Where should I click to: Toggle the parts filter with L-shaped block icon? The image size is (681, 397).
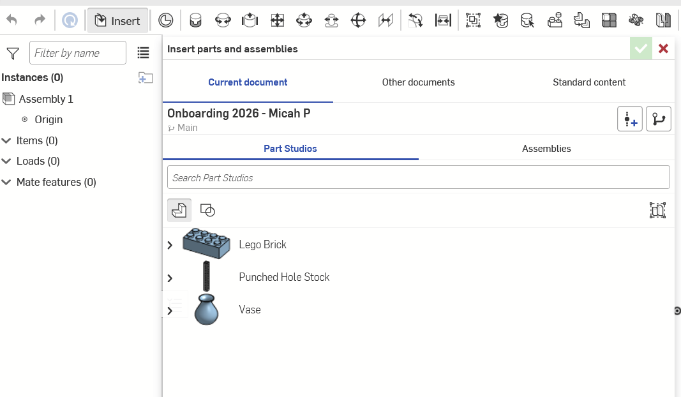pos(179,210)
